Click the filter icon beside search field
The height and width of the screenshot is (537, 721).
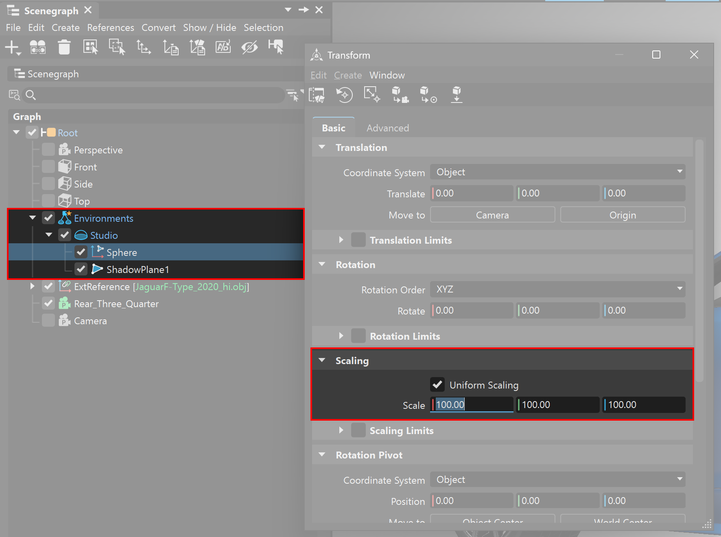pyautogui.click(x=293, y=95)
